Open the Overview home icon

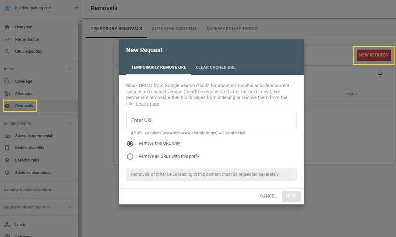tap(7, 27)
